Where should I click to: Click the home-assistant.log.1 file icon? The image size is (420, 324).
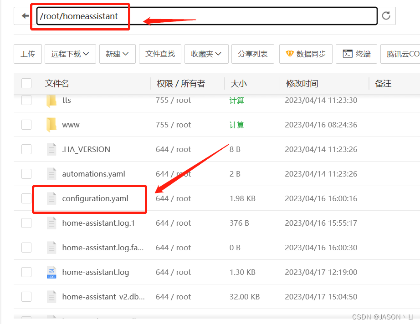coord(51,223)
